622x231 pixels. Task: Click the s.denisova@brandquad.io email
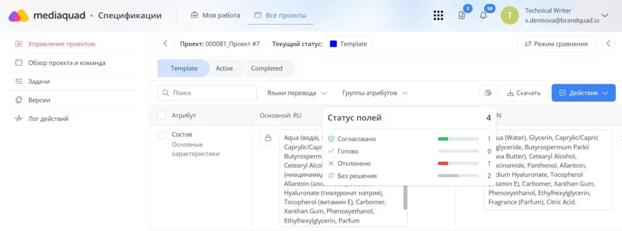(x=562, y=20)
